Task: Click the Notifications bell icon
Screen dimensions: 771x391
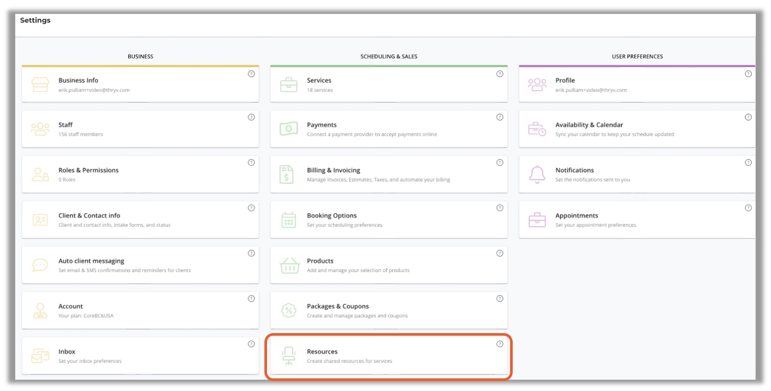Action: [537, 174]
